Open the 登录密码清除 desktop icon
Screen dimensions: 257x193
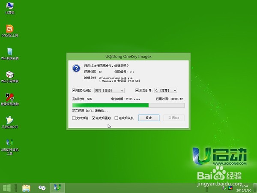point(10,100)
